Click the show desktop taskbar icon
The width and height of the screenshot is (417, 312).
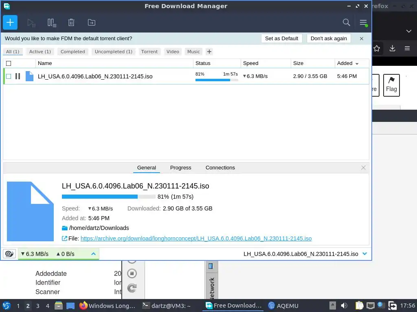click(70, 306)
